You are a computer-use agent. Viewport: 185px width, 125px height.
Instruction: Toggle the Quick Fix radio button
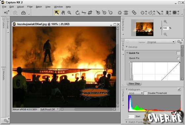point(178,58)
